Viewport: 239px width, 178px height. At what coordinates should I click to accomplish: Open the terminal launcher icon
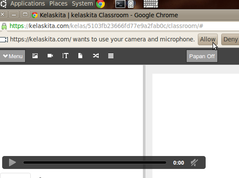click(x=120, y=4)
